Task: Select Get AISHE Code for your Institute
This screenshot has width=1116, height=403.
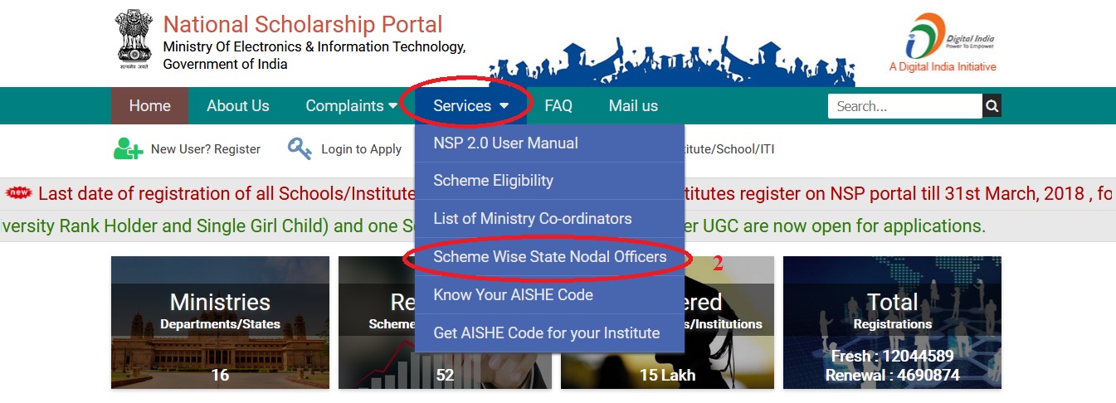Action: (549, 333)
